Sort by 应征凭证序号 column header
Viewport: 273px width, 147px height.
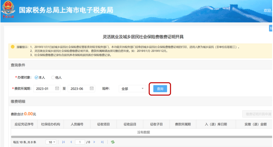pyautogui.click(x=24, y=124)
